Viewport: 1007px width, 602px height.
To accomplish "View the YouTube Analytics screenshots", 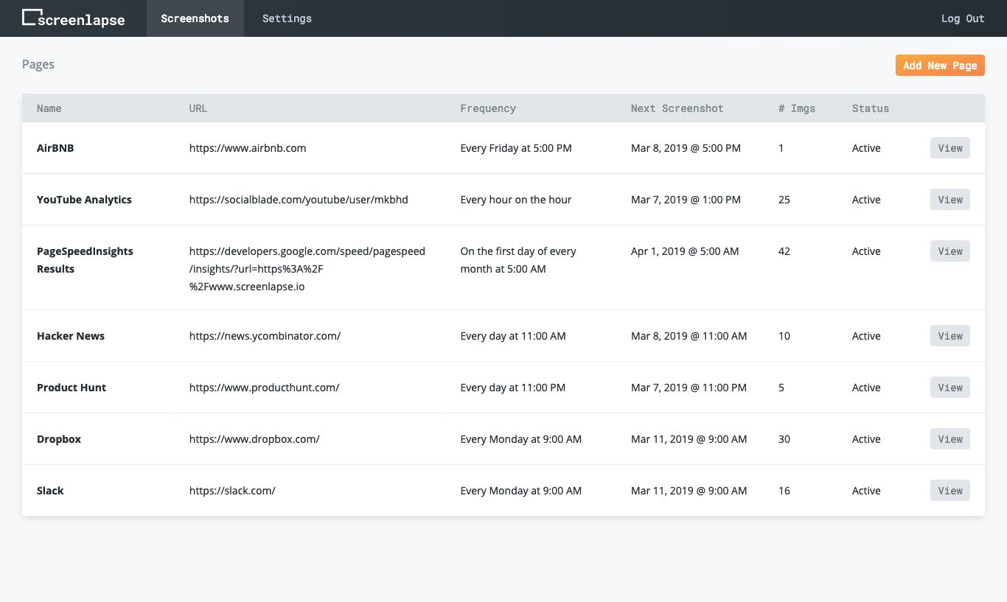I will (949, 200).
